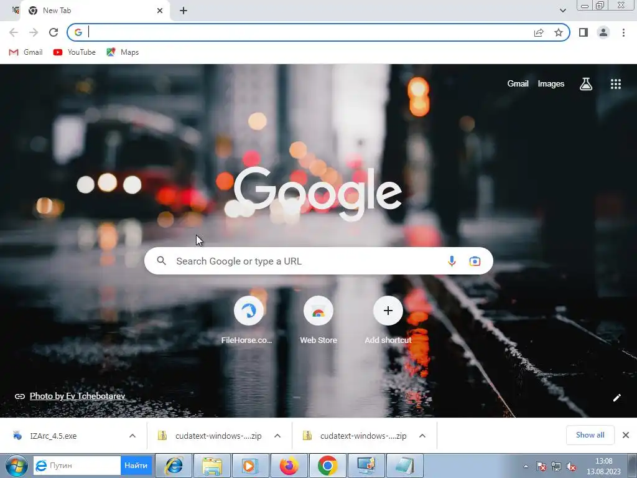This screenshot has width=637, height=478.
Task: Open Windows Explorer from the taskbar
Action: (x=212, y=466)
